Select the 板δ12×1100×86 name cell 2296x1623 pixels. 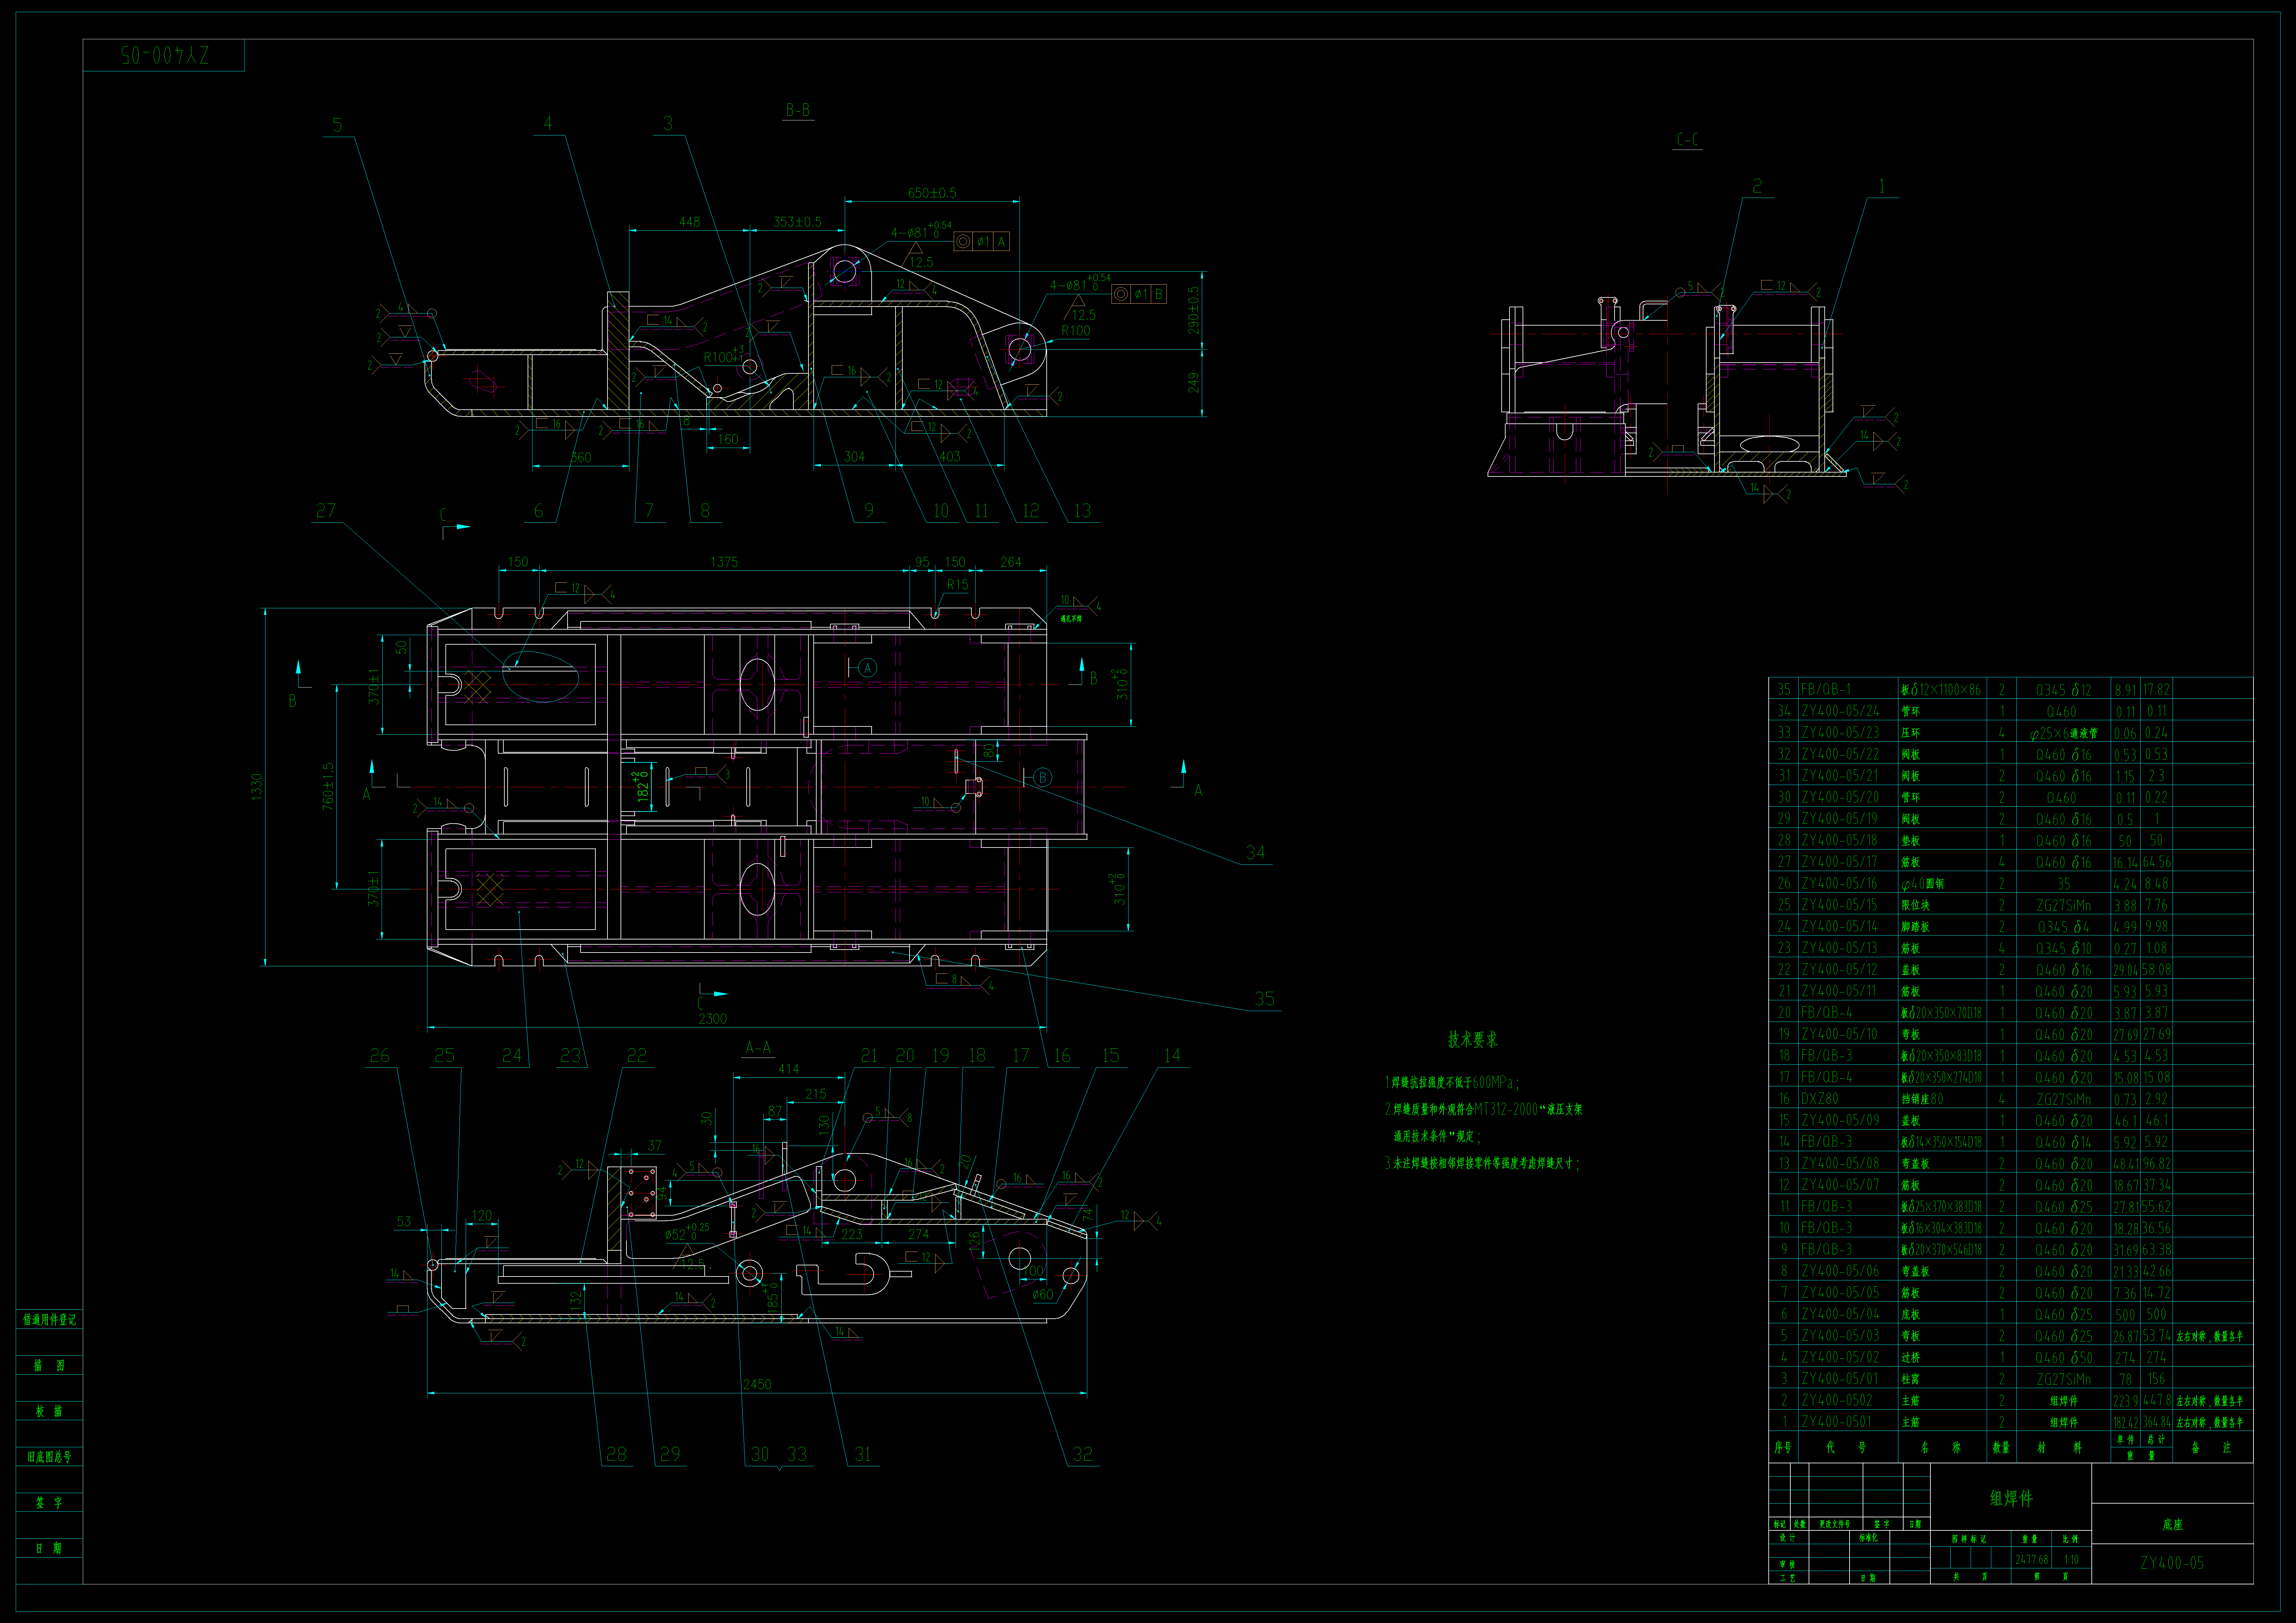(x=1941, y=690)
